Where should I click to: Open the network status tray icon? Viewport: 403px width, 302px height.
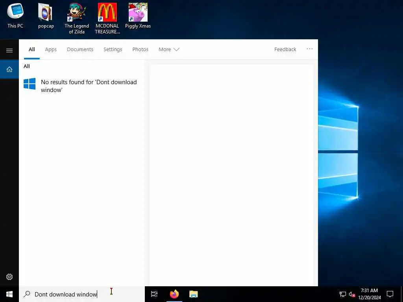point(343,294)
